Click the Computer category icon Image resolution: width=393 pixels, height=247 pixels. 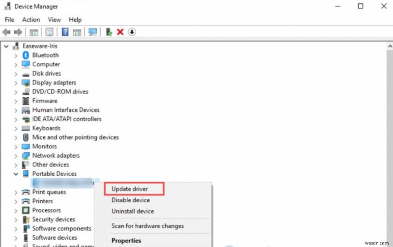pyautogui.click(x=26, y=64)
